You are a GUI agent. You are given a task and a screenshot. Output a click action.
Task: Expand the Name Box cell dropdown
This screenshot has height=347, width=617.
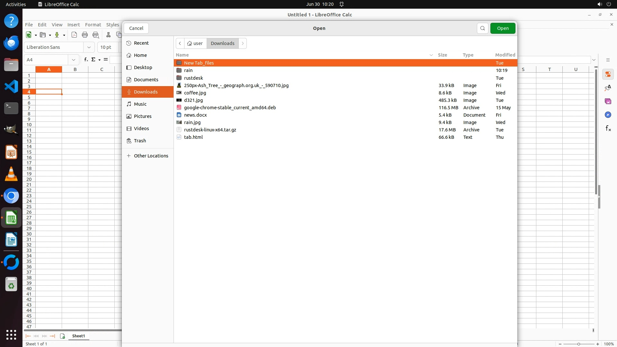pyautogui.click(x=74, y=60)
